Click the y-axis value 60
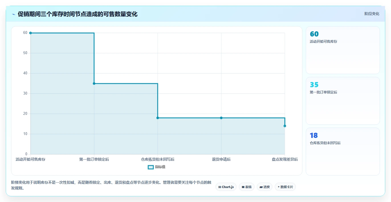Image resolution: width=391 pixels, height=202 pixels. (x=25, y=33)
